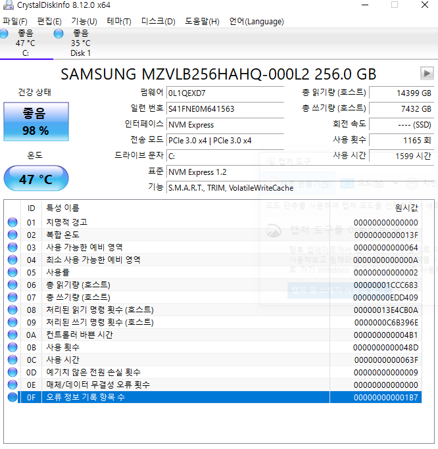Click the 47 °C temperature indicator
Image resolution: width=438 pixels, height=449 pixels.
pyautogui.click(x=36, y=179)
